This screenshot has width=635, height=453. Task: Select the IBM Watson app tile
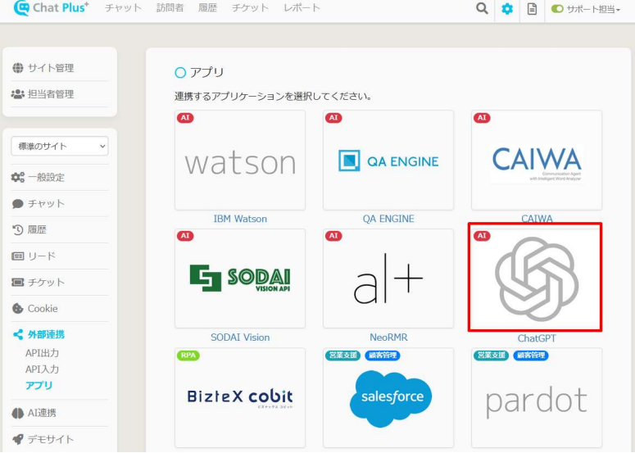tap(239, 161)
